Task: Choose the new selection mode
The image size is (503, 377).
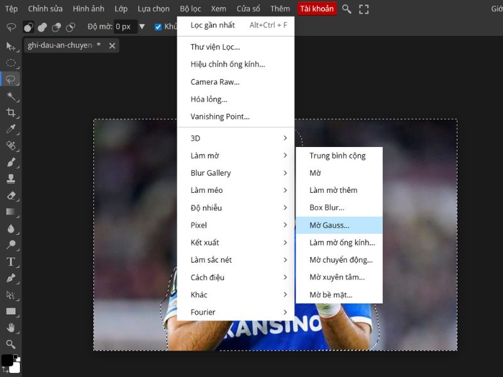Action: (28, 27)
